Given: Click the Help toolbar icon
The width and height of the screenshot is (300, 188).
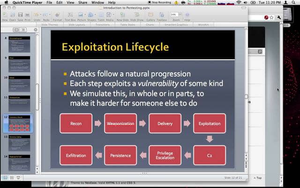Looking at the screenshot, I should click(187, 15).
